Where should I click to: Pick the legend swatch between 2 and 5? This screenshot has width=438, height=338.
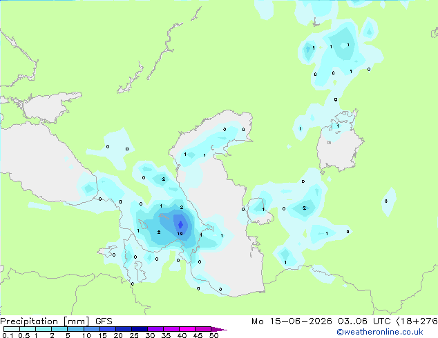click(x=59, y=329)
